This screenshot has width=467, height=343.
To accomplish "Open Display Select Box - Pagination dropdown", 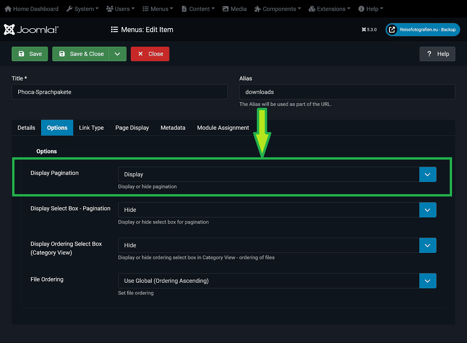I will pos(277,210).
